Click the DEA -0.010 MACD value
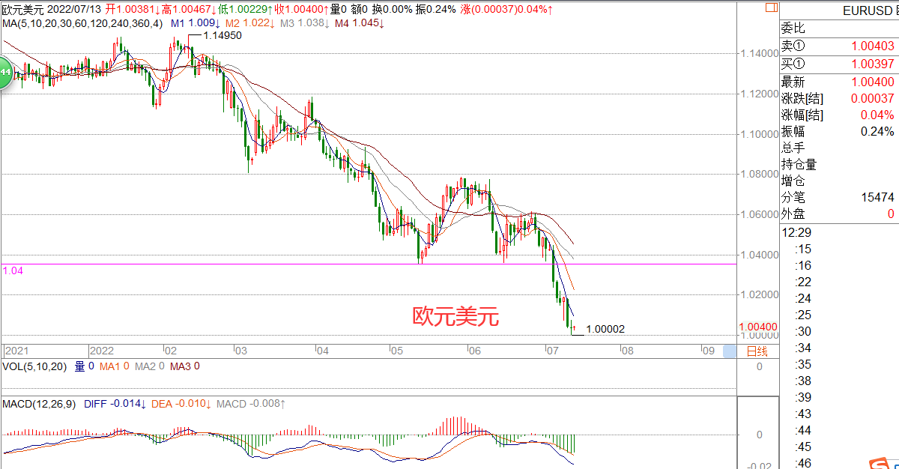Viewport: 899px width, 469px height. 183,404
